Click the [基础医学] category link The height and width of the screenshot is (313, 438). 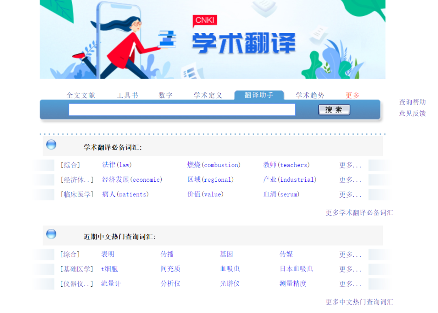click(x=77, y=269)
